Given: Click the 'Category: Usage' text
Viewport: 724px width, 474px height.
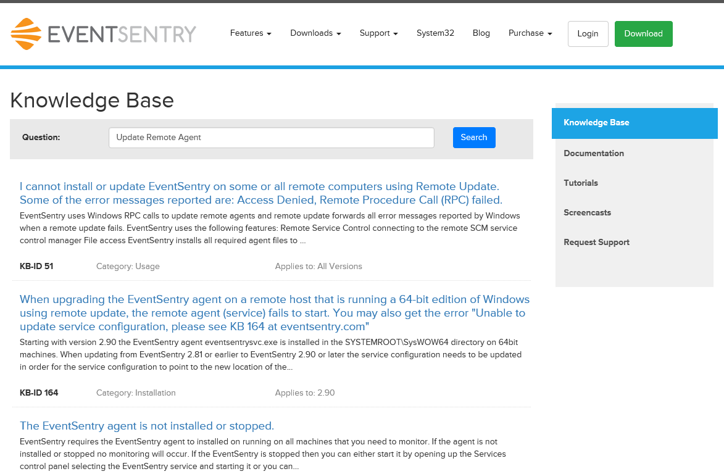Looking at the screenshot, I should coord(128,266).
